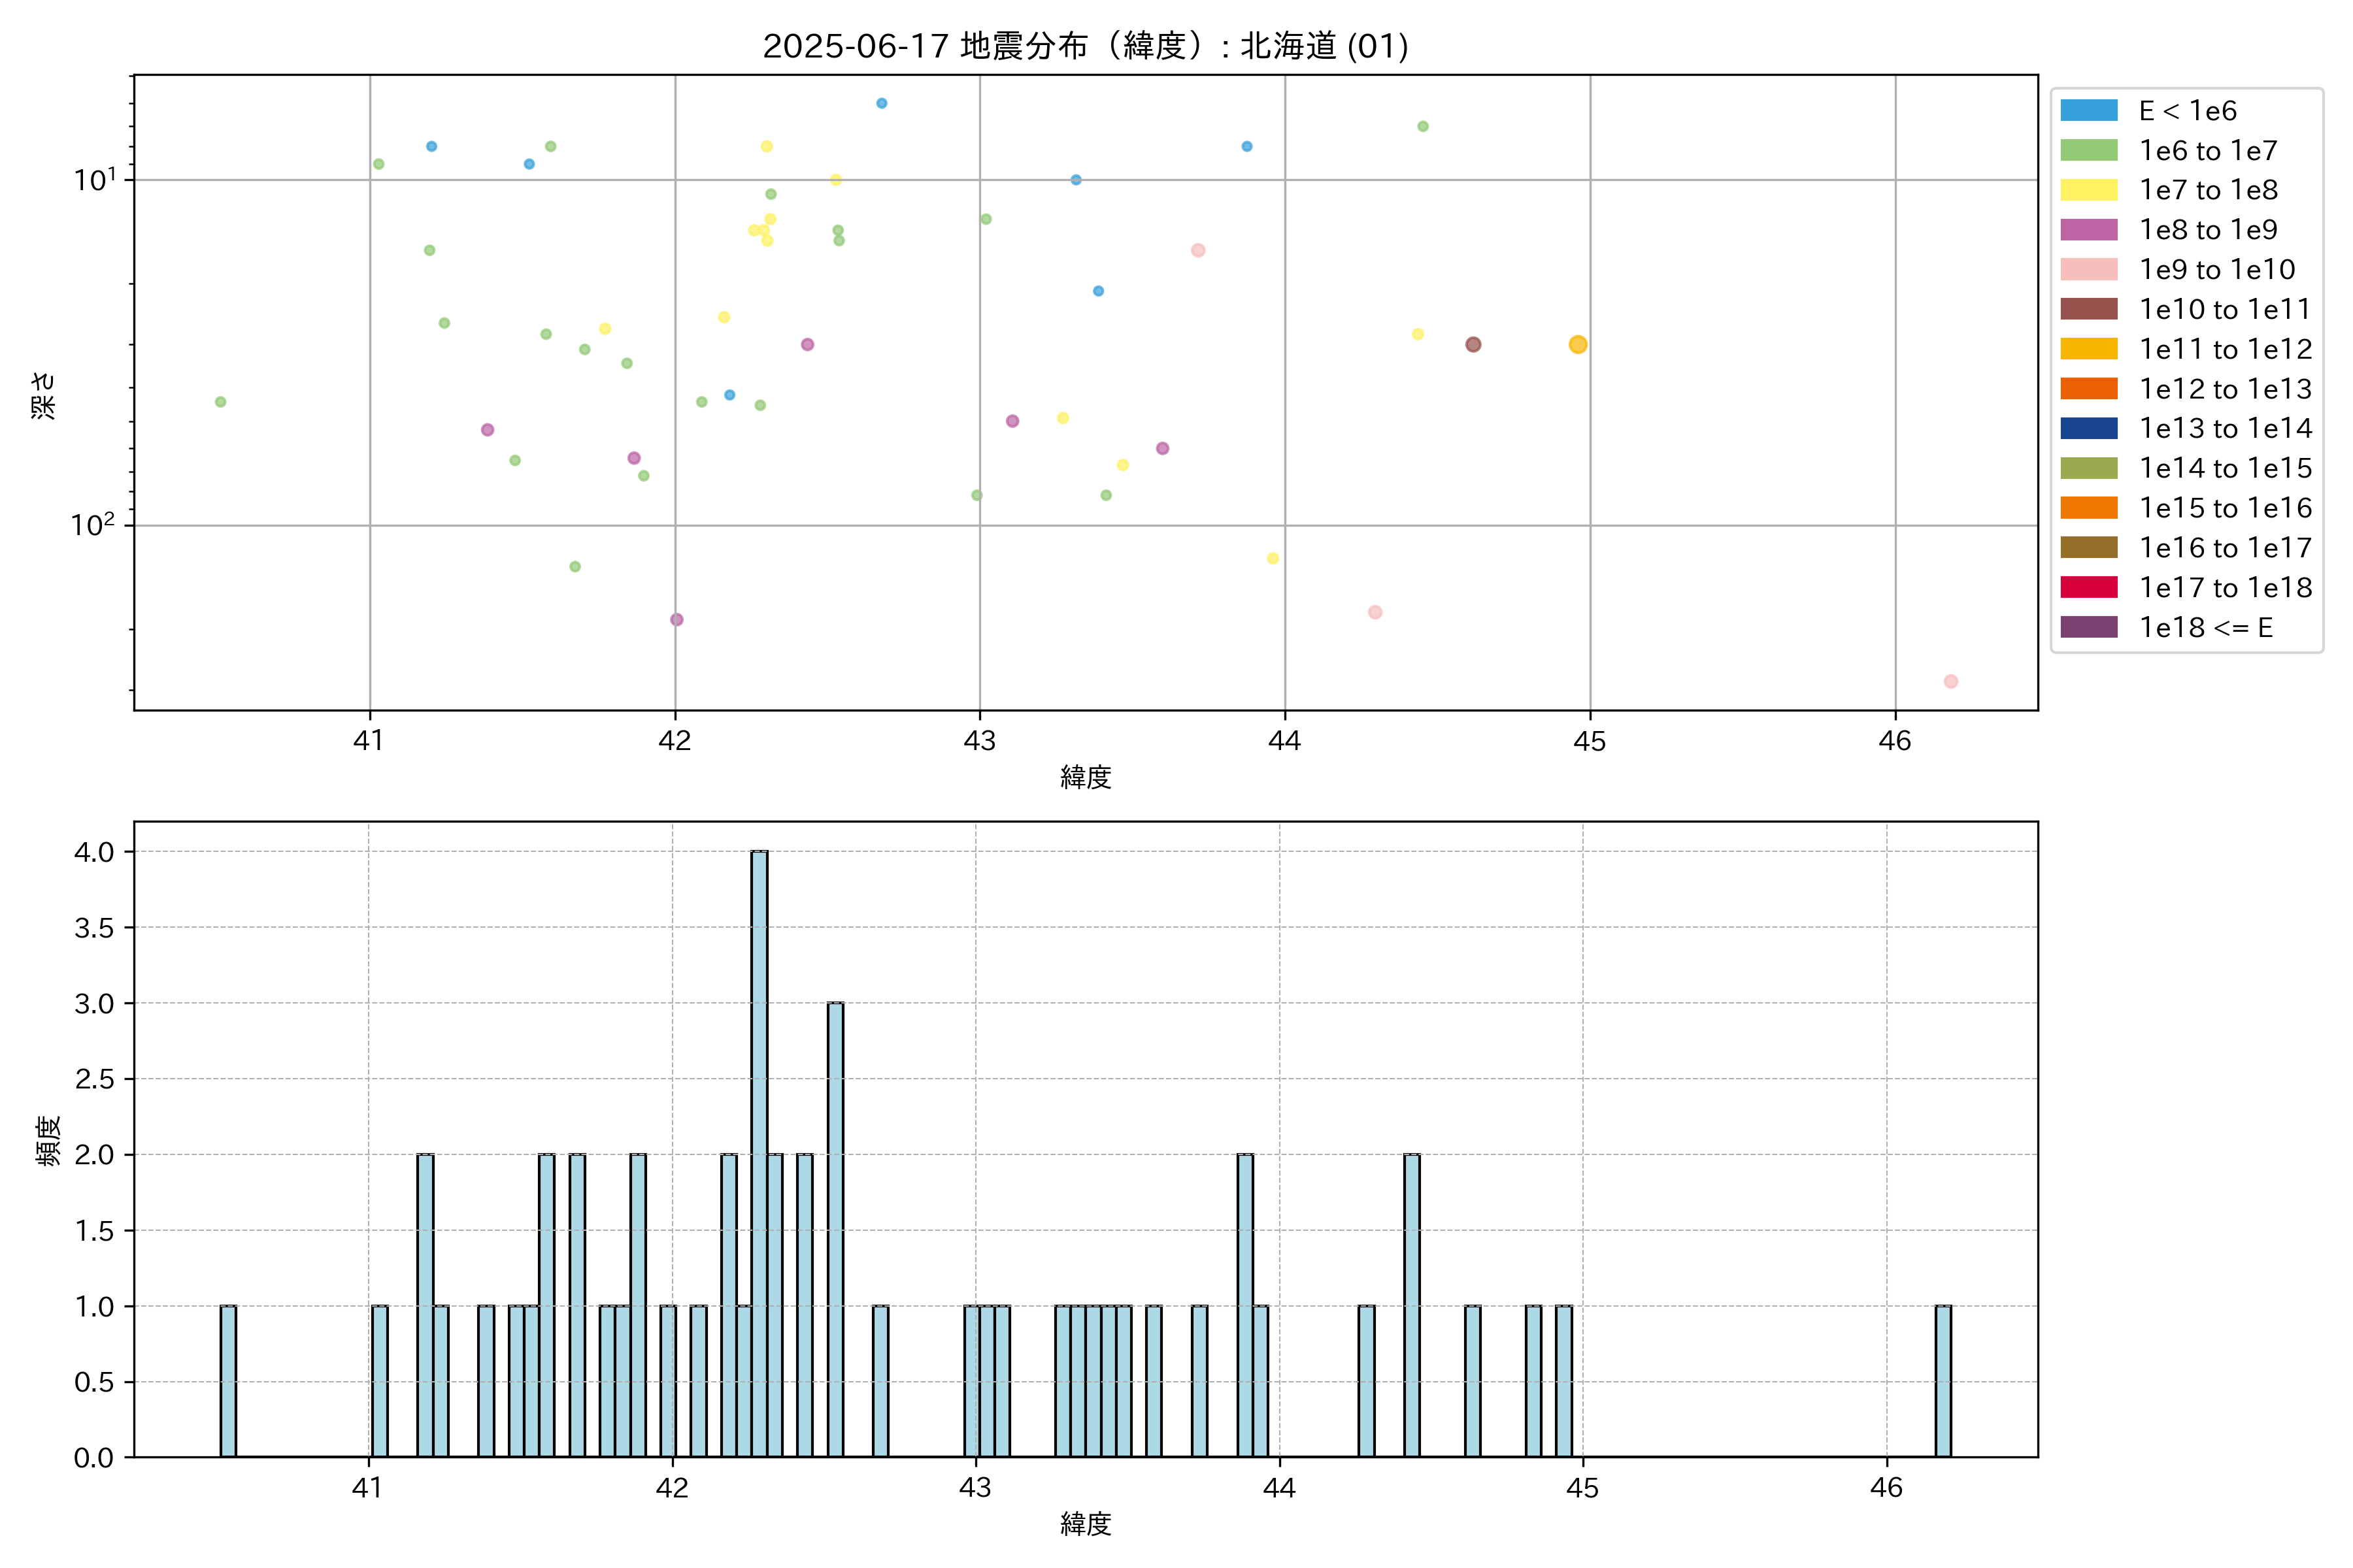Viewport: 2353px width, 1568px height.
Task: Click the tallest histogram bar with frequency 4.0
Action: (x=759, y=1150)
